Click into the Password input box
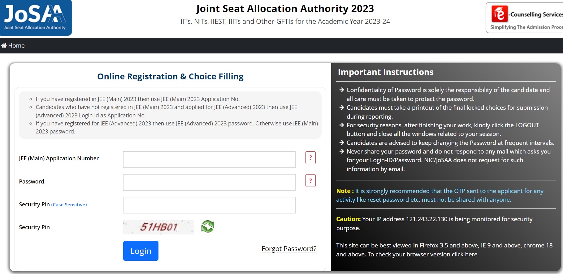Image resolution: width=563 pixels, height=274 pixels. click(209, 182)
